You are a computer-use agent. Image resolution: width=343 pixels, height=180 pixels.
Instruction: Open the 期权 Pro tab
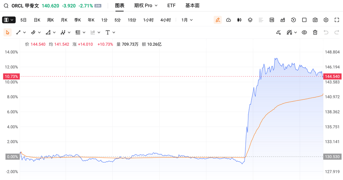click(146, 6)
